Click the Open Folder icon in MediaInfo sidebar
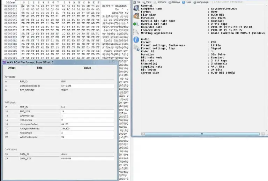The image size is (268, 181). coord(136,16)
